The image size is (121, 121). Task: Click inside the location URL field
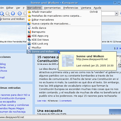[108, 13]
